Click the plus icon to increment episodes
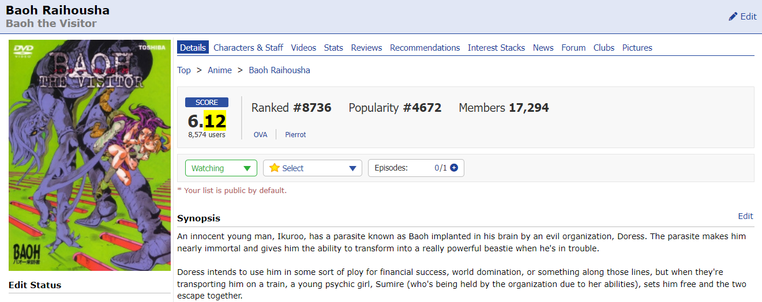This screenshot has height=302, width=762. (x=454, y=168)
